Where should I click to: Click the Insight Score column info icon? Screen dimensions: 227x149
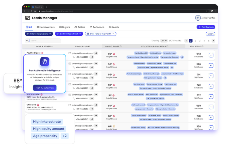coord(121,46)
